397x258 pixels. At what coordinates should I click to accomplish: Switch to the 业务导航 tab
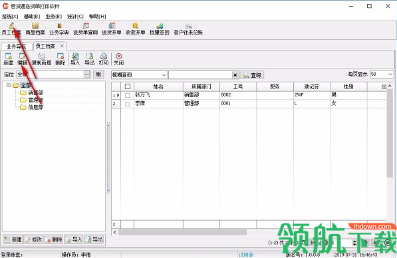[17, 47]
